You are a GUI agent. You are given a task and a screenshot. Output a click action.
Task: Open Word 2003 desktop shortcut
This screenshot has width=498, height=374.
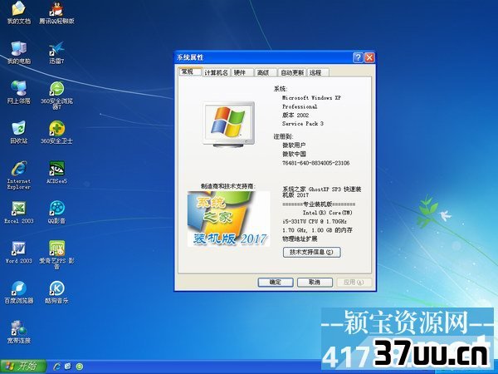(19, 252)
